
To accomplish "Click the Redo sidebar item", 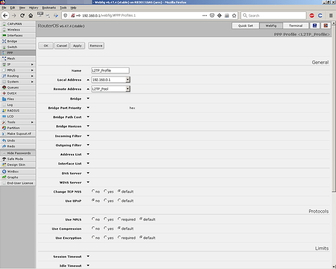I will 18,146.
